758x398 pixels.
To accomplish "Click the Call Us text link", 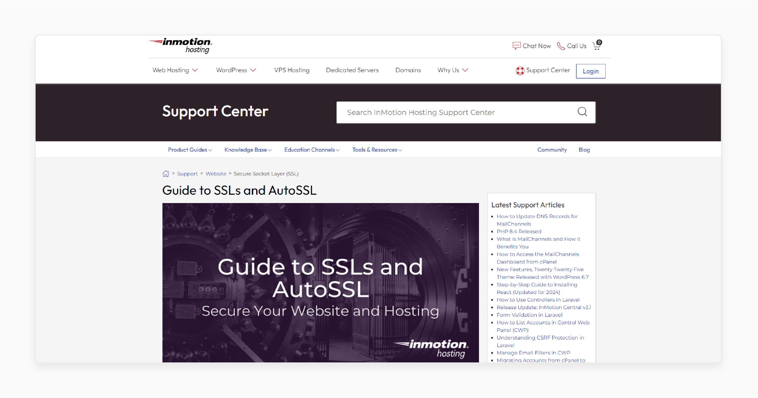I will [577, 46].
